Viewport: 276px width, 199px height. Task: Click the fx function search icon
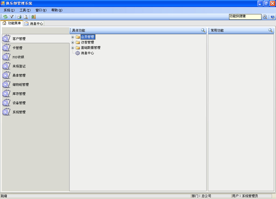click(265, 17)
